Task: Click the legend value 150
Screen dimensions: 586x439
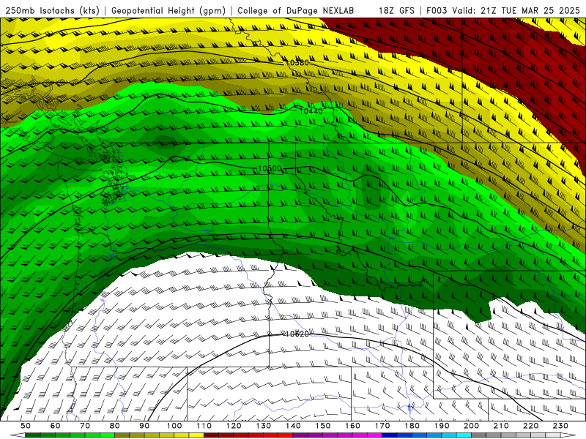Action: [x=323, y=426]
